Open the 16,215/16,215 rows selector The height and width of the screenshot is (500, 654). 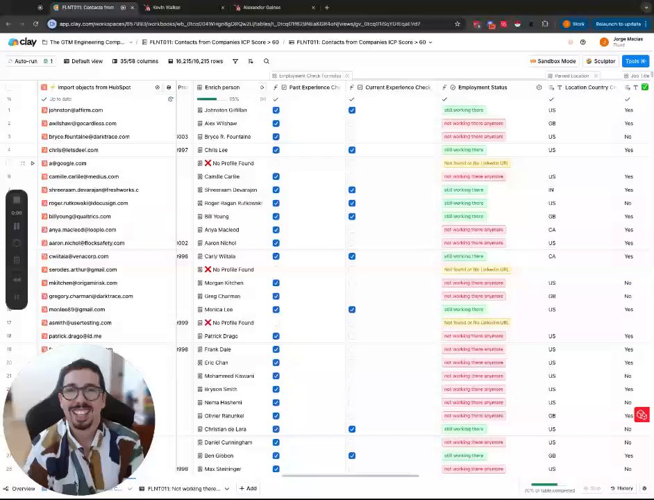196,61
